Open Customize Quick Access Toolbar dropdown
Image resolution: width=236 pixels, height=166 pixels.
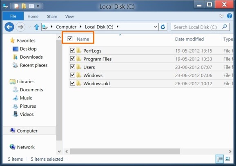(38, 6)
